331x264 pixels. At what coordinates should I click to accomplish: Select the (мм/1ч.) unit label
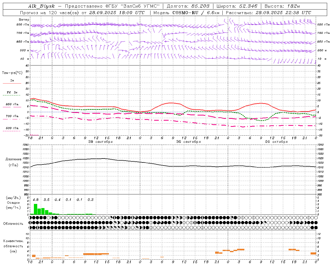pos(13,208)
